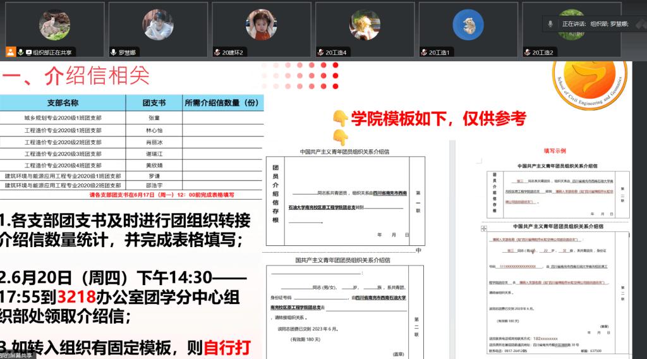The height and width of the screenshot is (359, 647).
Task: Select the 20工造1 participant avatar
Action: point(468,24)
